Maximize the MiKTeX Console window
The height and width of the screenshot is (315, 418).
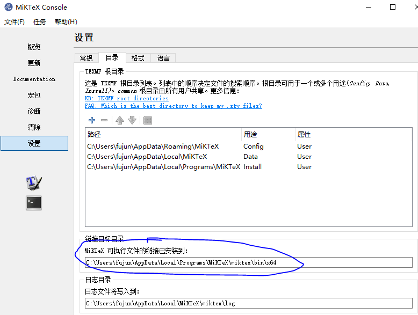click(393, 7)
